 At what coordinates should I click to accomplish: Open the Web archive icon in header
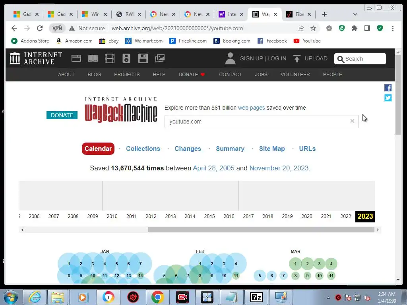pyautogui.click(x=76, y=58)
